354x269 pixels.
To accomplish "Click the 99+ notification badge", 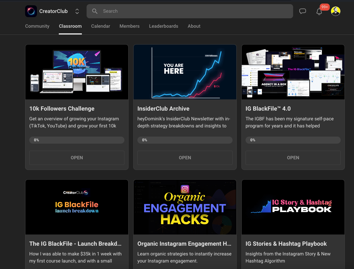I will click(325, 7).
